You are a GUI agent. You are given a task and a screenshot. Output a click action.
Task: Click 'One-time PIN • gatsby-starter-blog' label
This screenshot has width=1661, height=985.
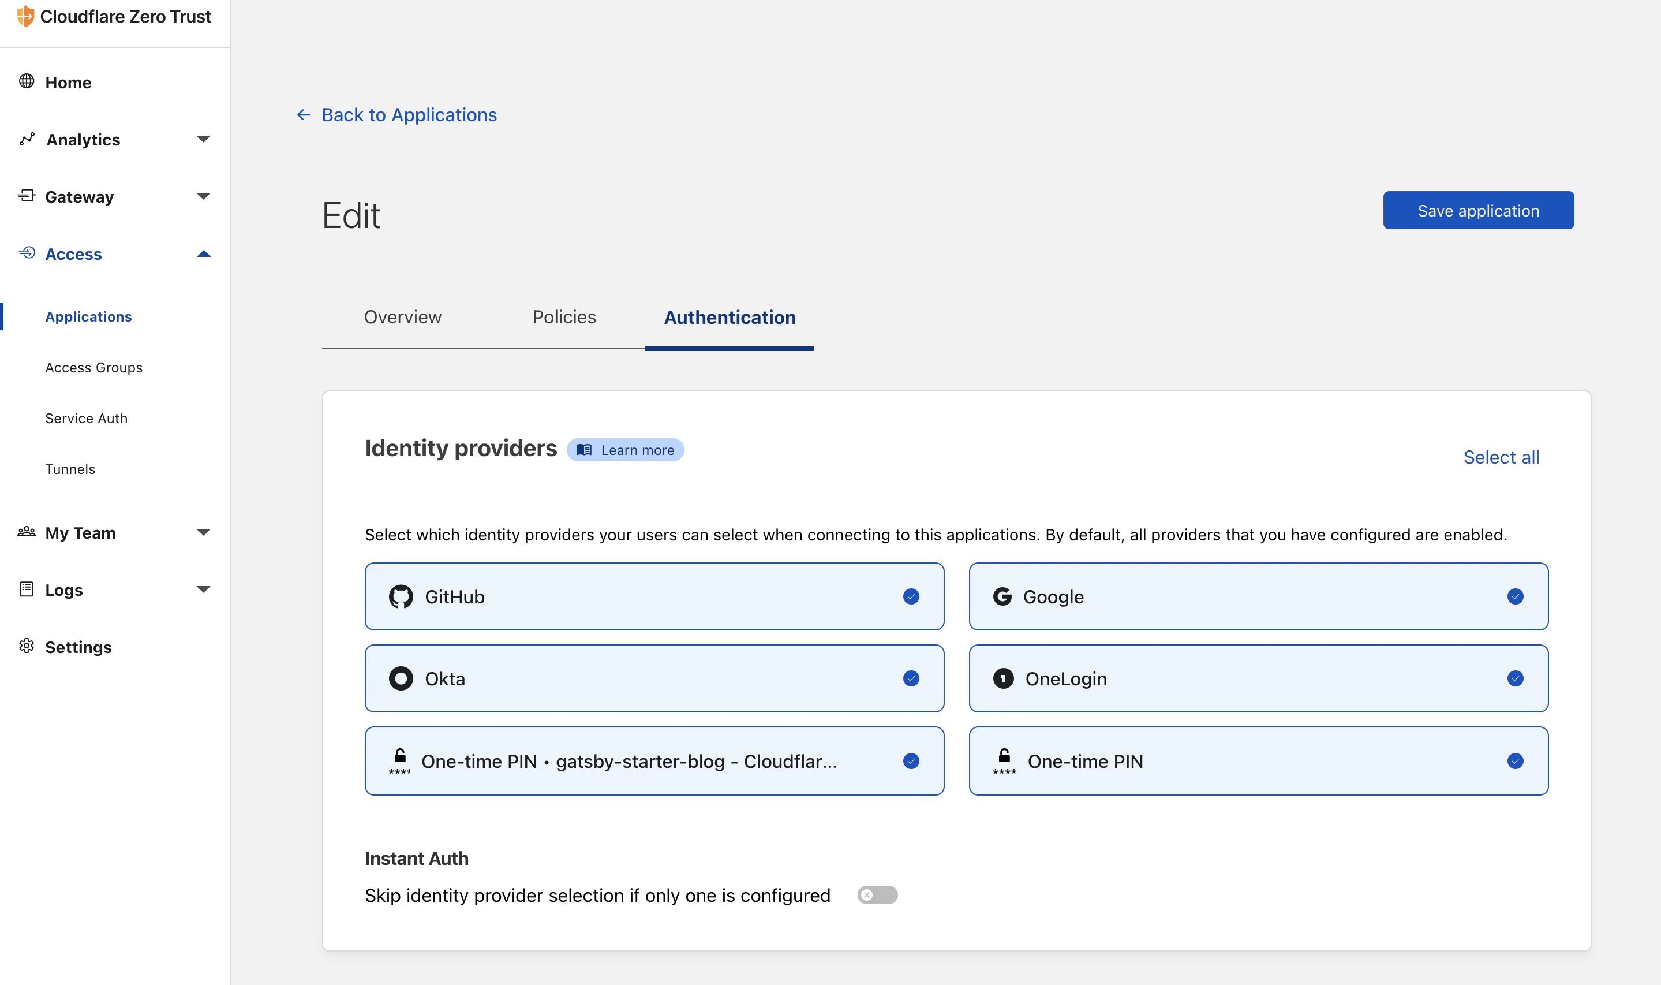(629, 762)
